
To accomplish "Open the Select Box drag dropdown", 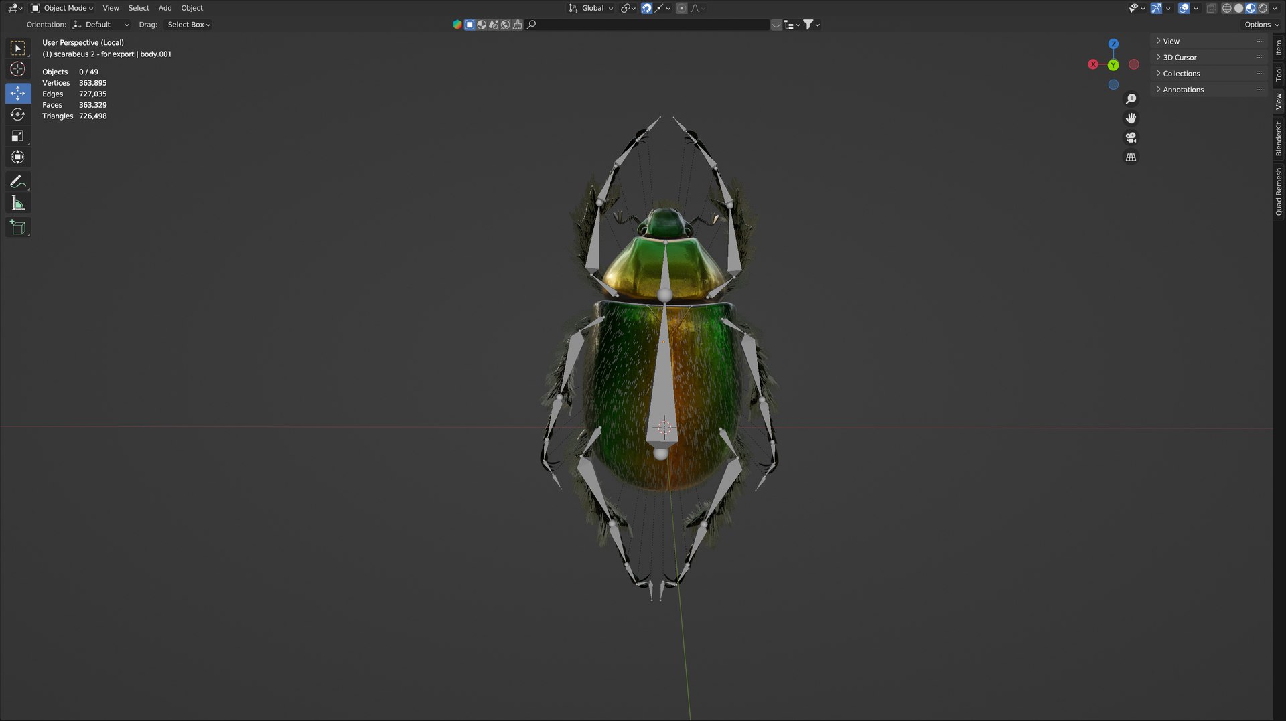I will point(188,25).
